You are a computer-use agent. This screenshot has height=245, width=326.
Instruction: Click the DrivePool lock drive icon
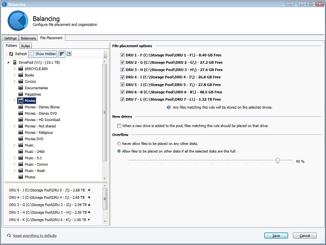[x=15, y=62]
